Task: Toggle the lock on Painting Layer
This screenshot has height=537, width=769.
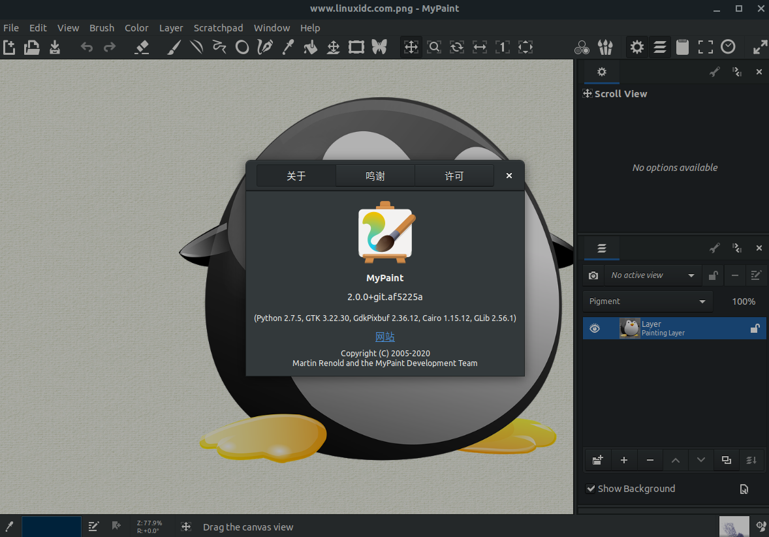Action: point(755,329)
